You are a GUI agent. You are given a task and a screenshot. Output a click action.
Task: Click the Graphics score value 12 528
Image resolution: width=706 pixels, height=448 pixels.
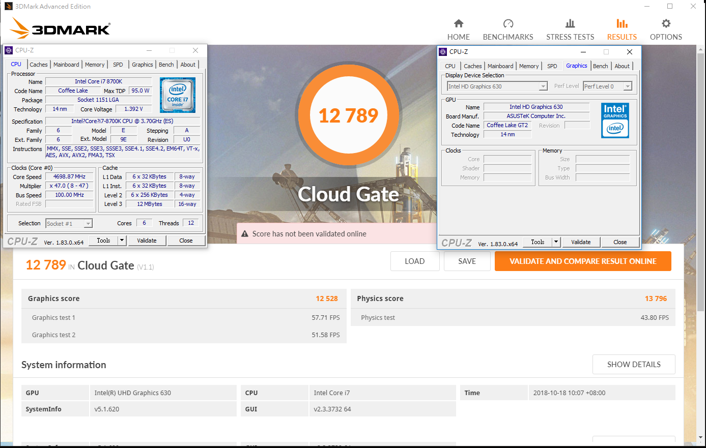(x=327, y=298)
